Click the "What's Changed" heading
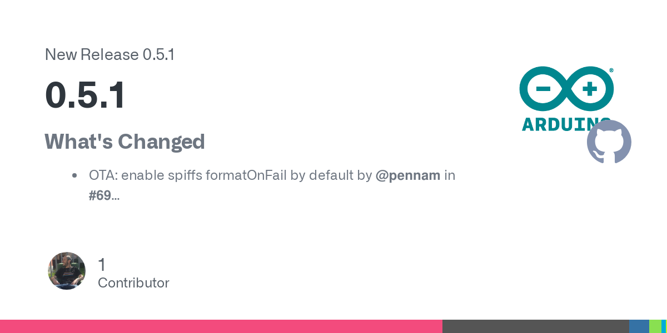Image resolution: width=667 pixels, height=333 pixels. (125, 142)
